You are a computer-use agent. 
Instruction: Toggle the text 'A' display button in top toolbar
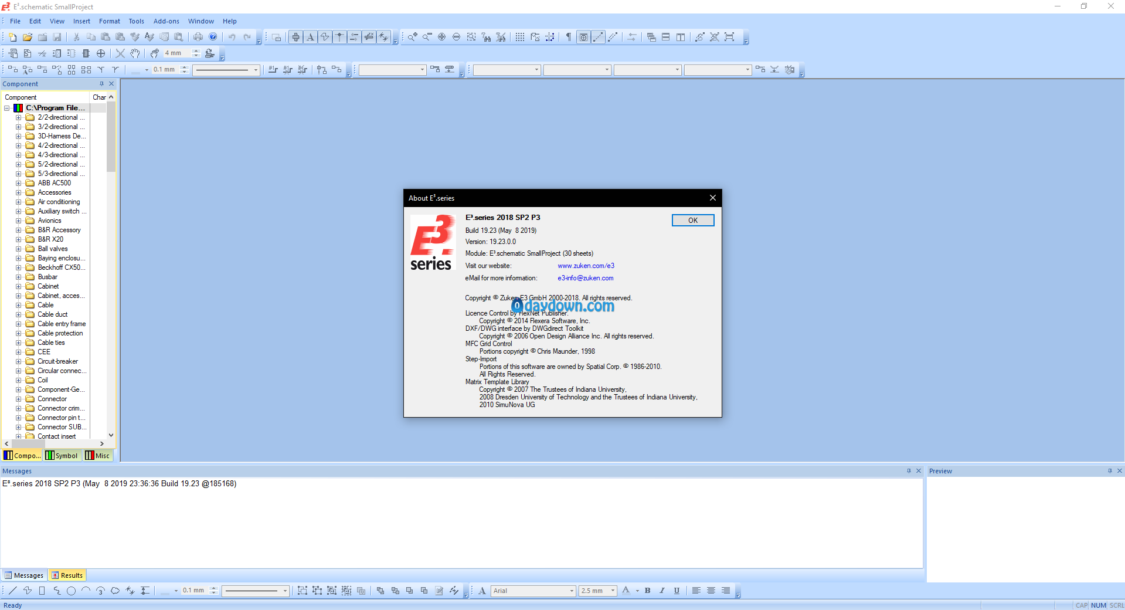[311, 37]
